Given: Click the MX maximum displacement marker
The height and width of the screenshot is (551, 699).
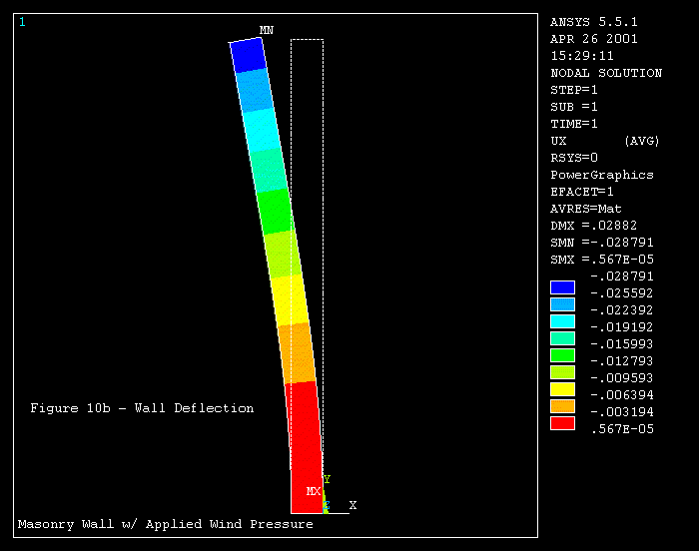Looking at the screenshot, I should click(x=313, y=492).
